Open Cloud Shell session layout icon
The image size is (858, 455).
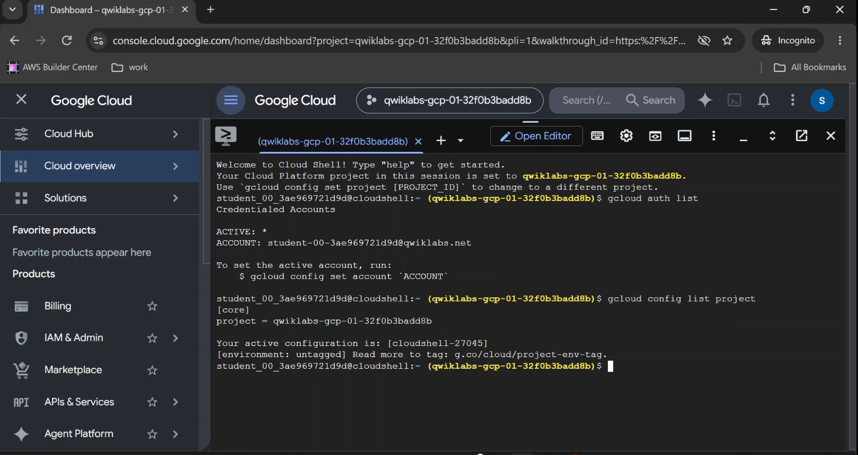tap(685, 136)
